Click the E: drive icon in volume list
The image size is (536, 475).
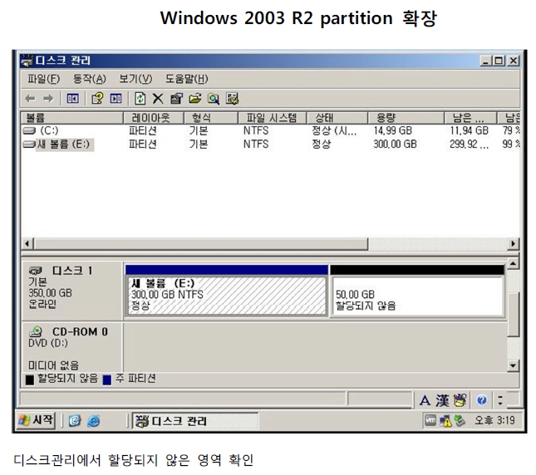click(29, 144)
